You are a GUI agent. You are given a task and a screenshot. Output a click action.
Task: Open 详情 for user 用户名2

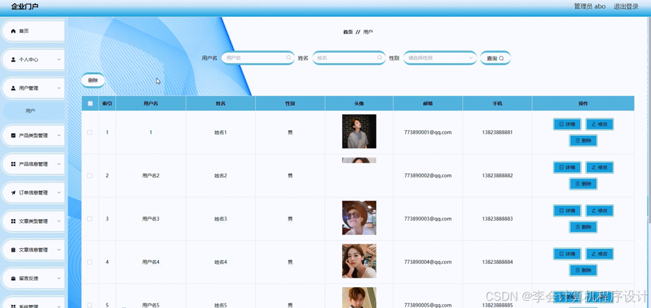567,167
